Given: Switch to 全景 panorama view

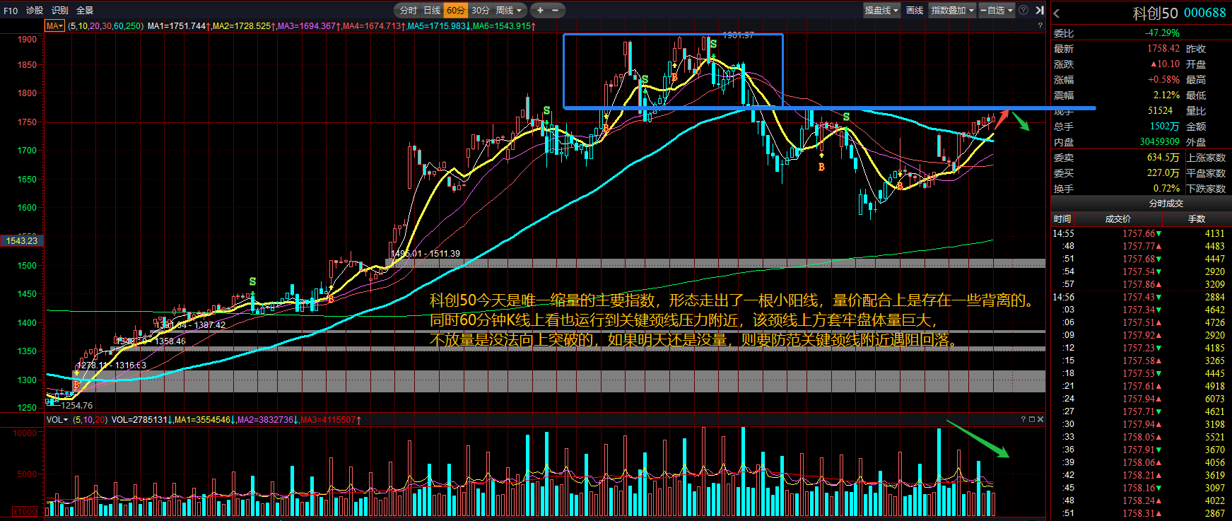Looking at the screenshot, I should [x=85, y=11].
